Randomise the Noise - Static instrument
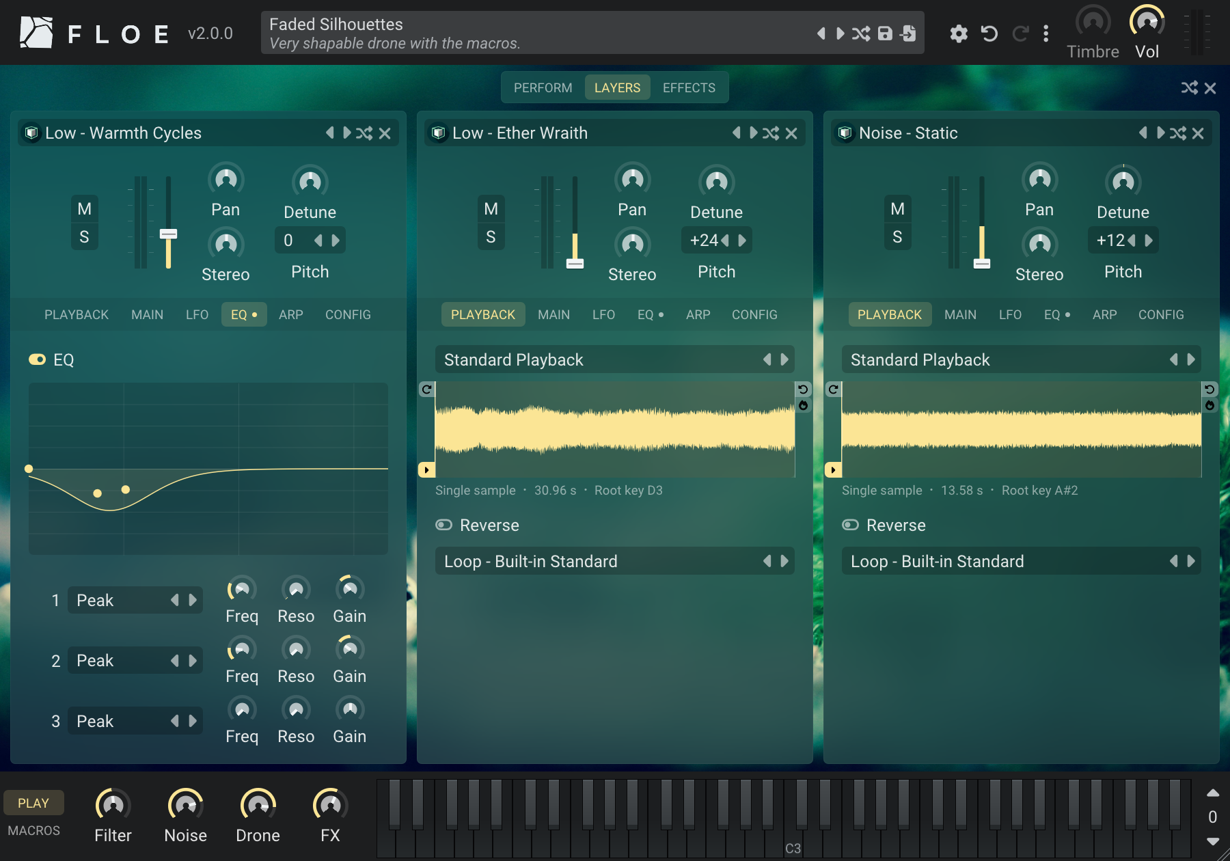This screenshot has width=1230, height=861. 1178,133
